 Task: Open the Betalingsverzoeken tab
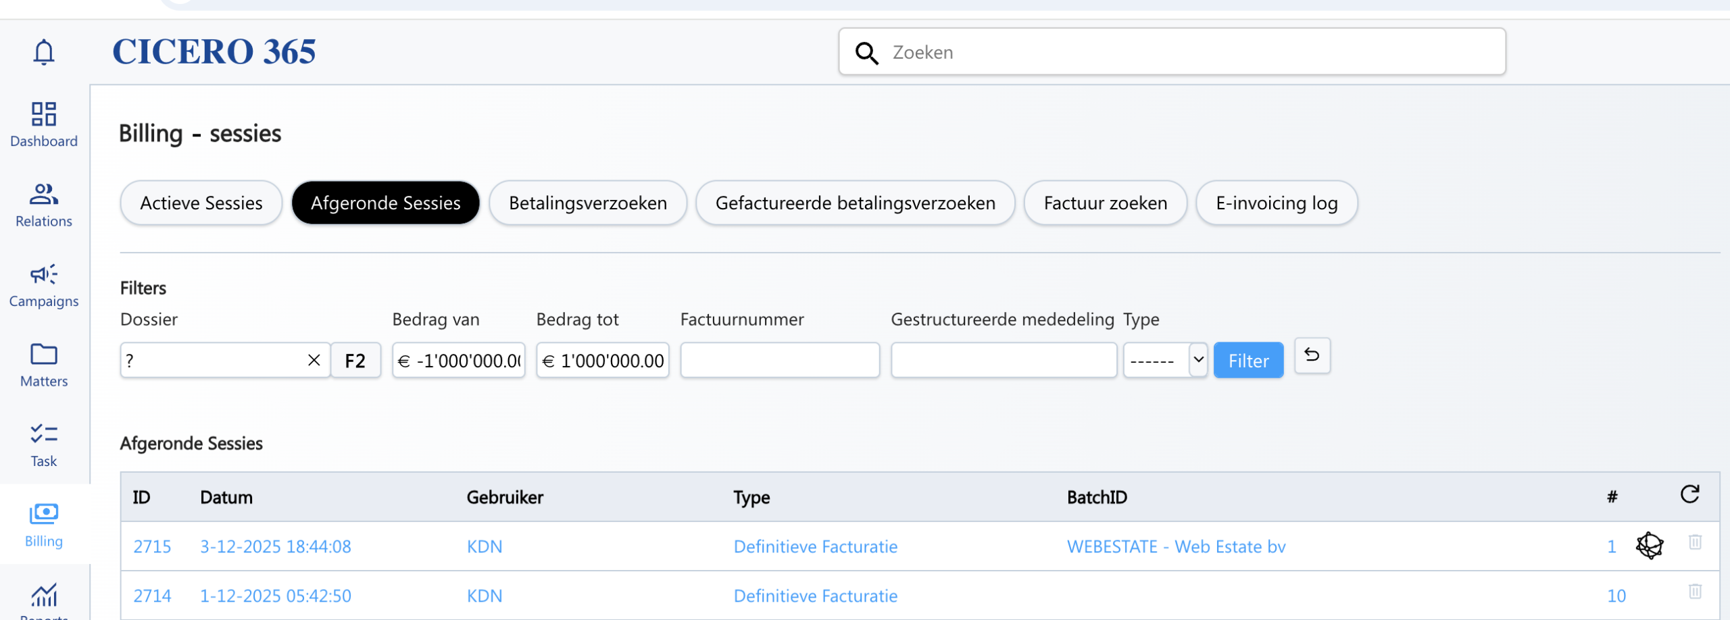(587, 203)
